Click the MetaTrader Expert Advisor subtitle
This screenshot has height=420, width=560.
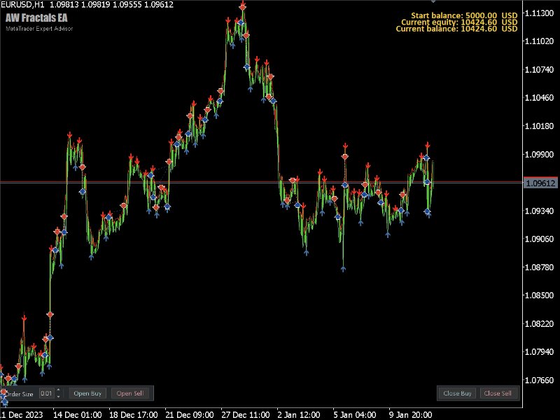coord(38,29)
